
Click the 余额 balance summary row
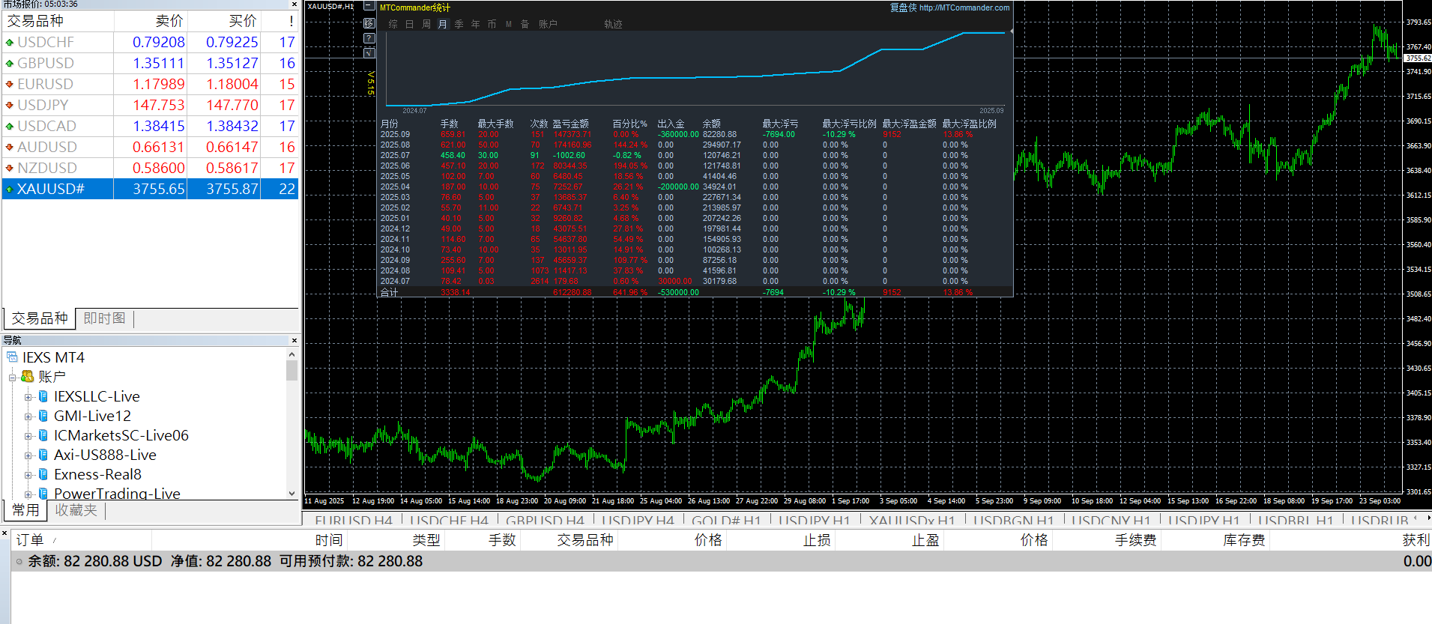(721, 561)
